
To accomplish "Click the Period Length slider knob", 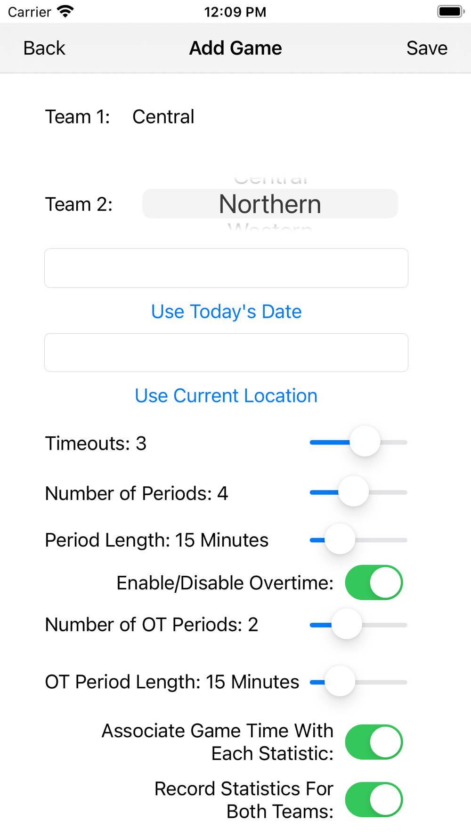I will point(340,539).
